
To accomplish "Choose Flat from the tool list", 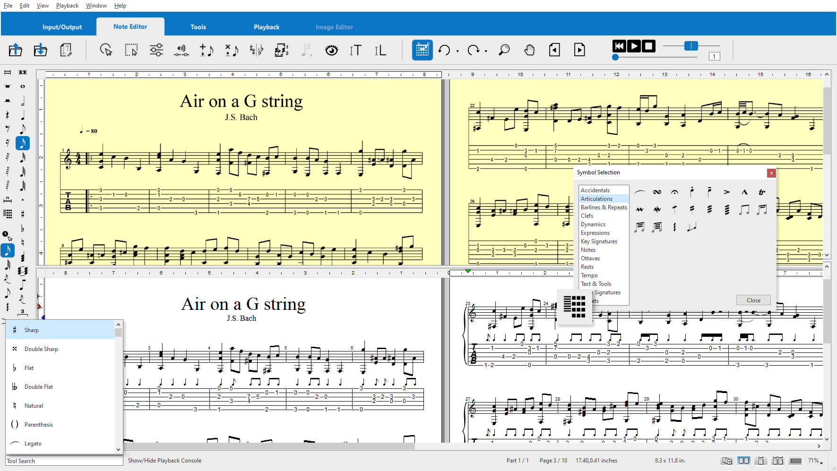I will coord(60,368).
